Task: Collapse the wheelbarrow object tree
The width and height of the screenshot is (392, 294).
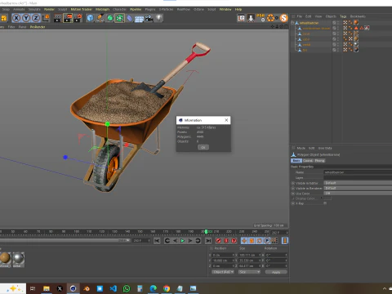Action: click(x=292, y=23)
